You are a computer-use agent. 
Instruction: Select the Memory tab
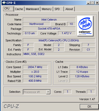tap(47, 9)
